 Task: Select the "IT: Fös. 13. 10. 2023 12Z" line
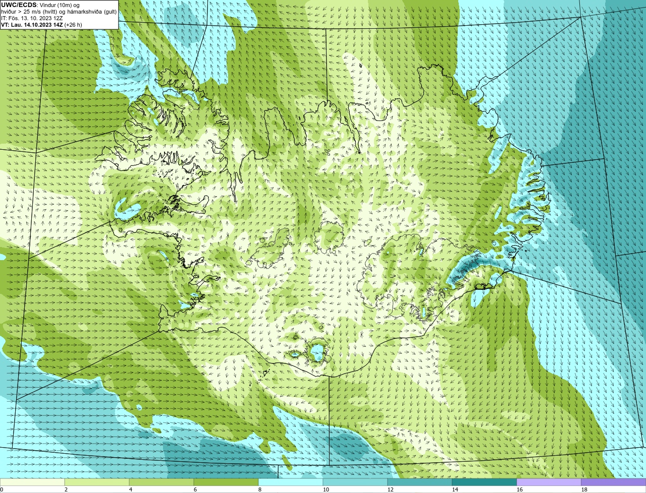coord(32,18)
